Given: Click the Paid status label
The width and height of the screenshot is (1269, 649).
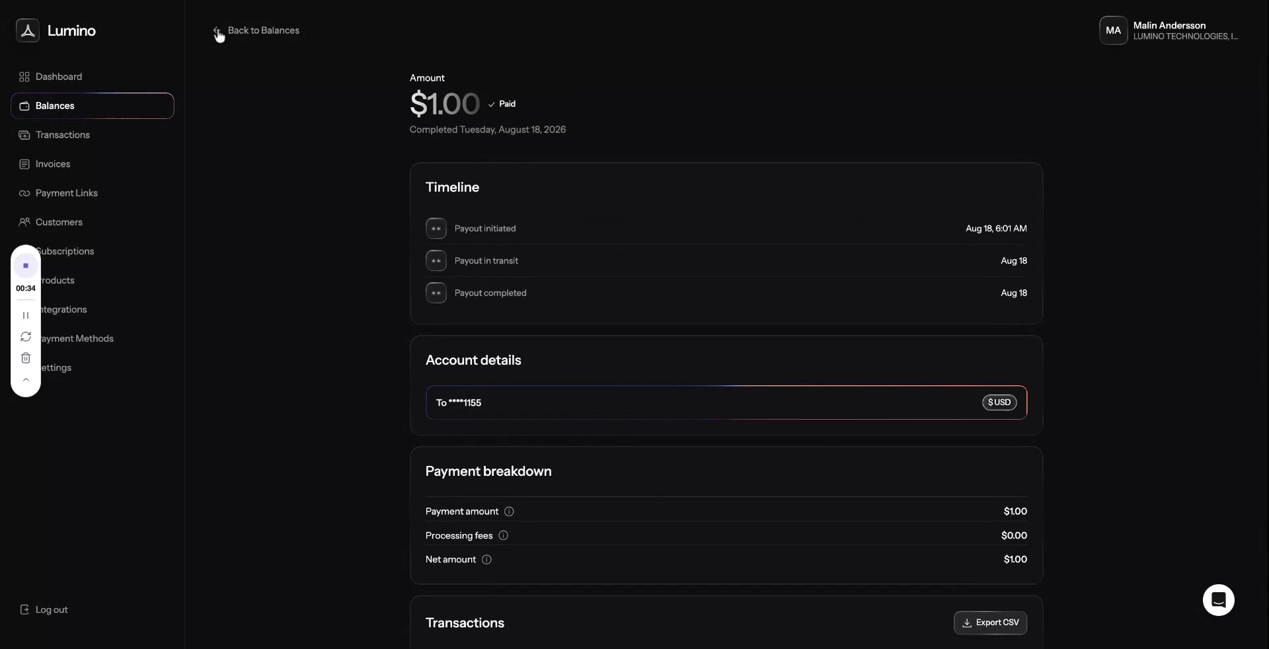Looking at the screenshot, I should click(502, 104).
